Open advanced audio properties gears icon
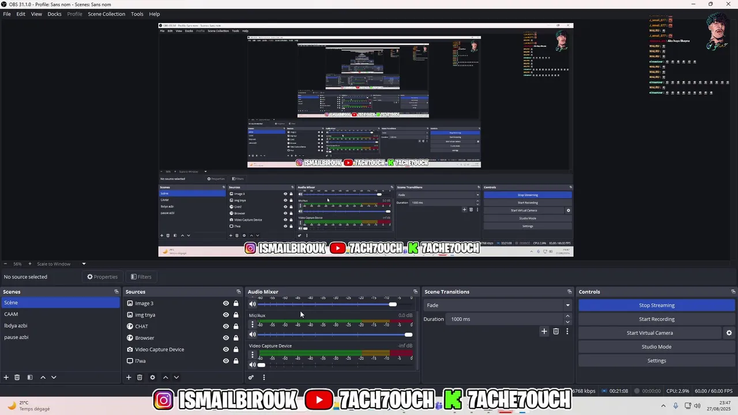Image resolution: width=738 pixels, height=415 pixels. 251,378
